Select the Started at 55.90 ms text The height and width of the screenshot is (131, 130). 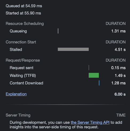(23, 13)
